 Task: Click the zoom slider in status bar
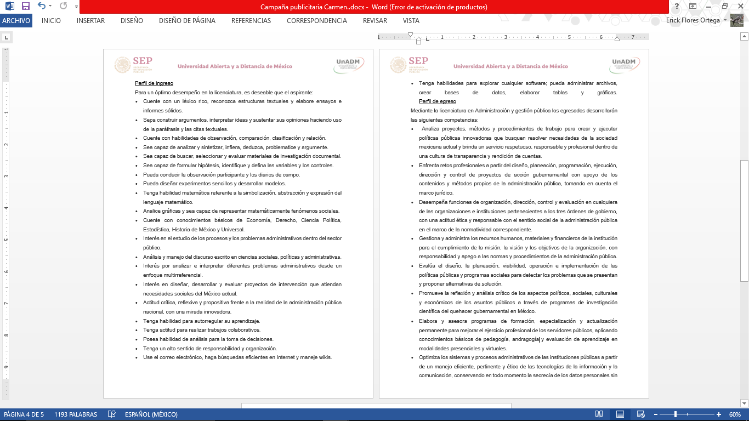tap(676, 414)
